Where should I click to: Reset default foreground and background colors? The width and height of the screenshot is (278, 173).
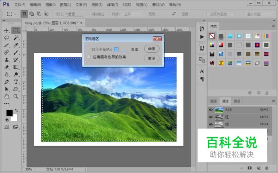pyautogui.click(x=7, y=120)
